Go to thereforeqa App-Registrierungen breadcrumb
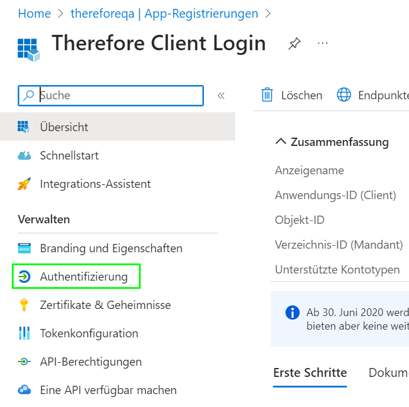Image resolution: width=409 pixels, height=407 pixels. 164,14
